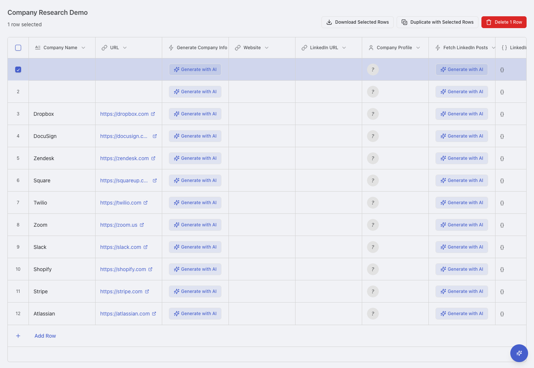Click the plus icon beside Add Row
Screen dimensions: 534x368
[18, 336]
